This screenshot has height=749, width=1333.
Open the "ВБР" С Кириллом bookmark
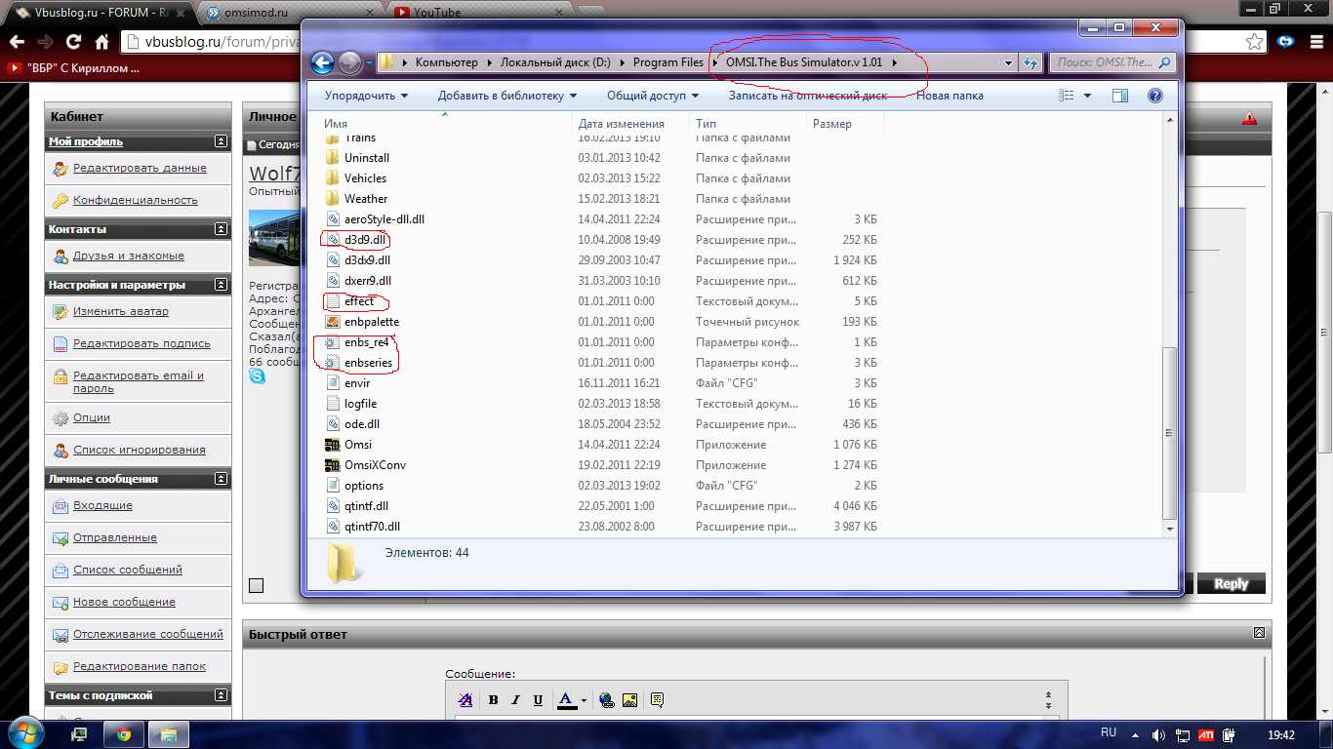[73, 68]
